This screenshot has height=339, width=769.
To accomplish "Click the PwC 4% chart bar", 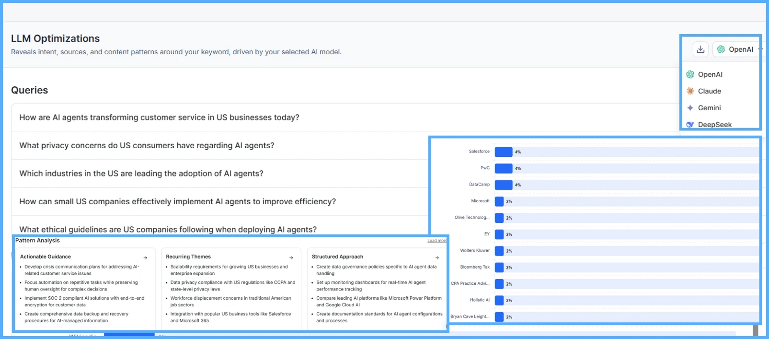I will click(x=504, y=168).
